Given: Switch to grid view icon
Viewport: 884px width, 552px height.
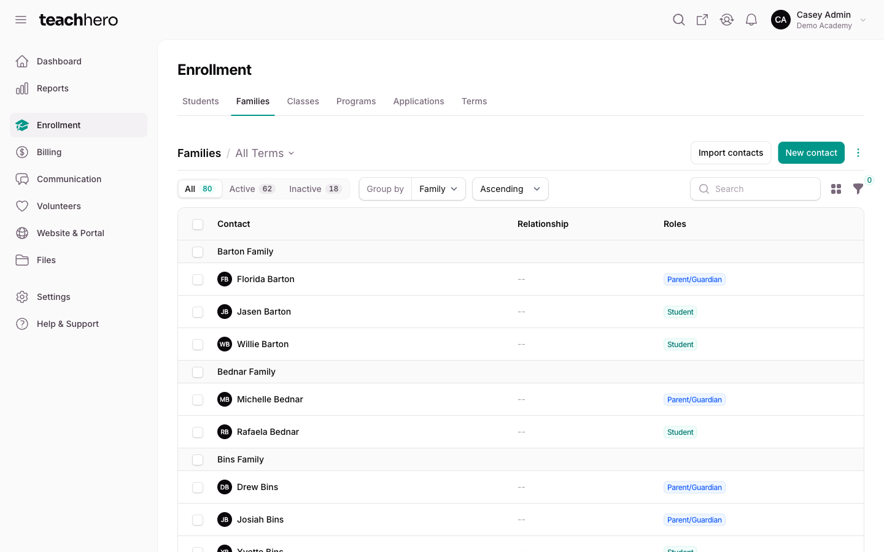Looking at the screenshot, I should (836, 189).
